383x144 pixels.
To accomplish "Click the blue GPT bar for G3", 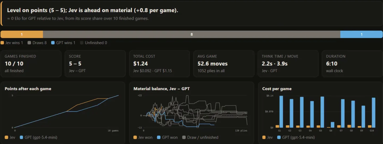I will [302, 112].
